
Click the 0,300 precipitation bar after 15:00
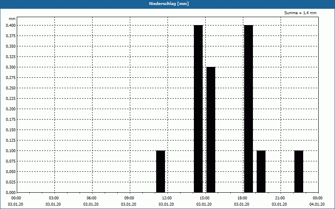point(211,130)
